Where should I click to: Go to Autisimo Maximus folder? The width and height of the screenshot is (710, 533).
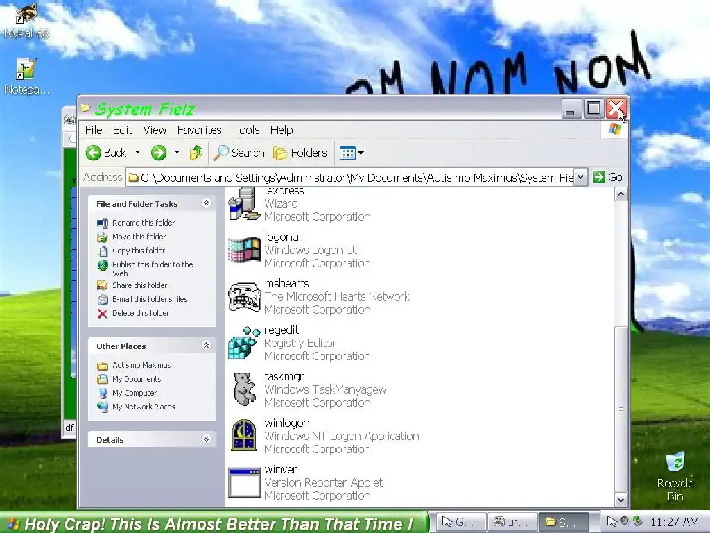click(x=141, y=365)
